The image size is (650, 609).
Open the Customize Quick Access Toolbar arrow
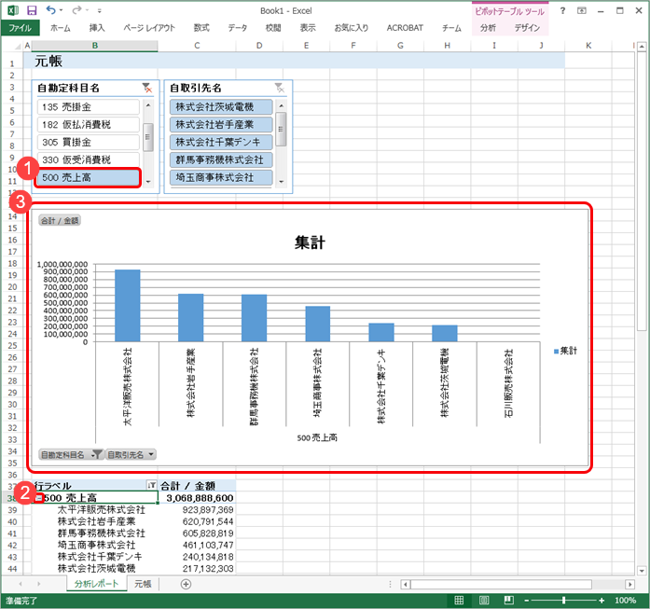[100, 11]
